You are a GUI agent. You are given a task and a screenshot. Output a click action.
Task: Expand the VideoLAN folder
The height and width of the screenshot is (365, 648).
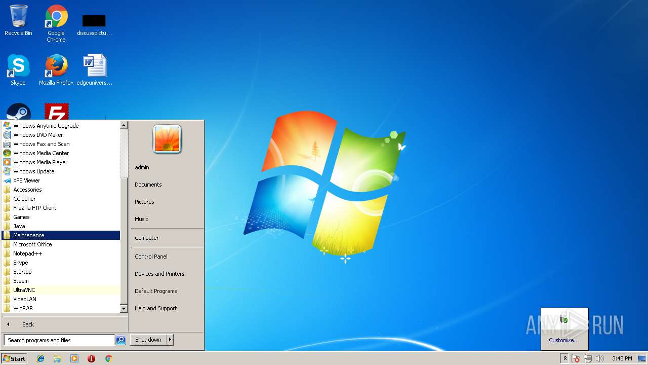click(61, 299)
